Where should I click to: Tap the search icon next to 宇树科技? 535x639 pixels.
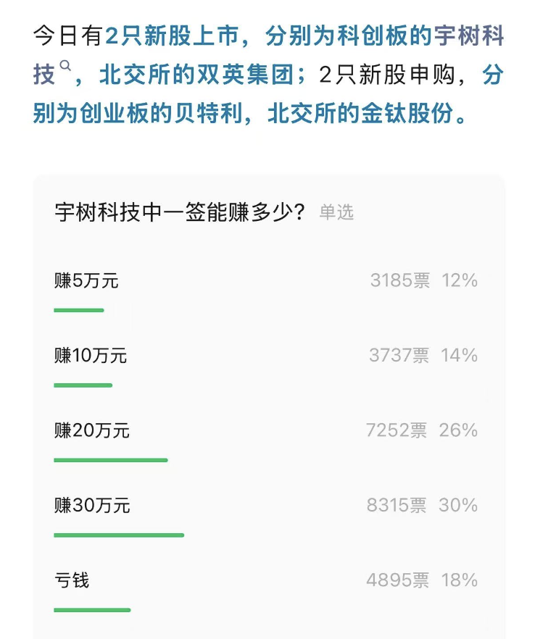coord(65,65)
